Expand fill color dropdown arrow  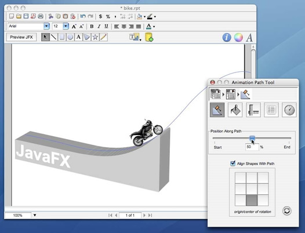coord(144,17)
